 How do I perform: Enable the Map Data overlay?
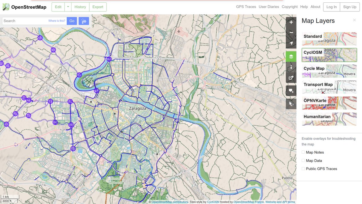coord(303,160)
